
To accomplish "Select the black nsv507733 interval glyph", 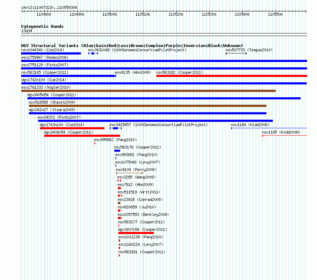I will 236,53.
